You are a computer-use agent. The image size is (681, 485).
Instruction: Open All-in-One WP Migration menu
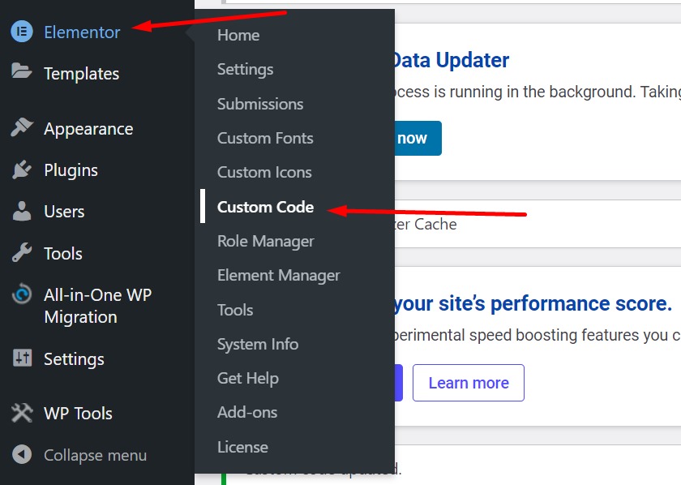pyautogui.click(x=98, y=306)
